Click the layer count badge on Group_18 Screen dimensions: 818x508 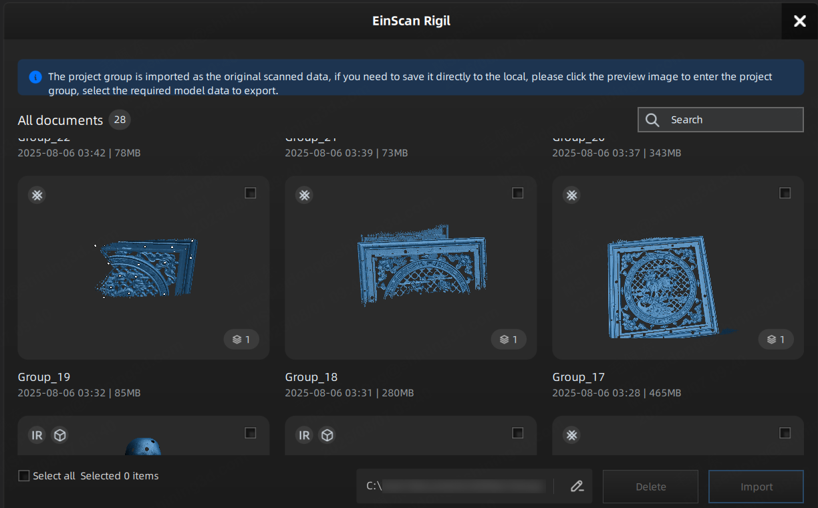tap(509, 340)
